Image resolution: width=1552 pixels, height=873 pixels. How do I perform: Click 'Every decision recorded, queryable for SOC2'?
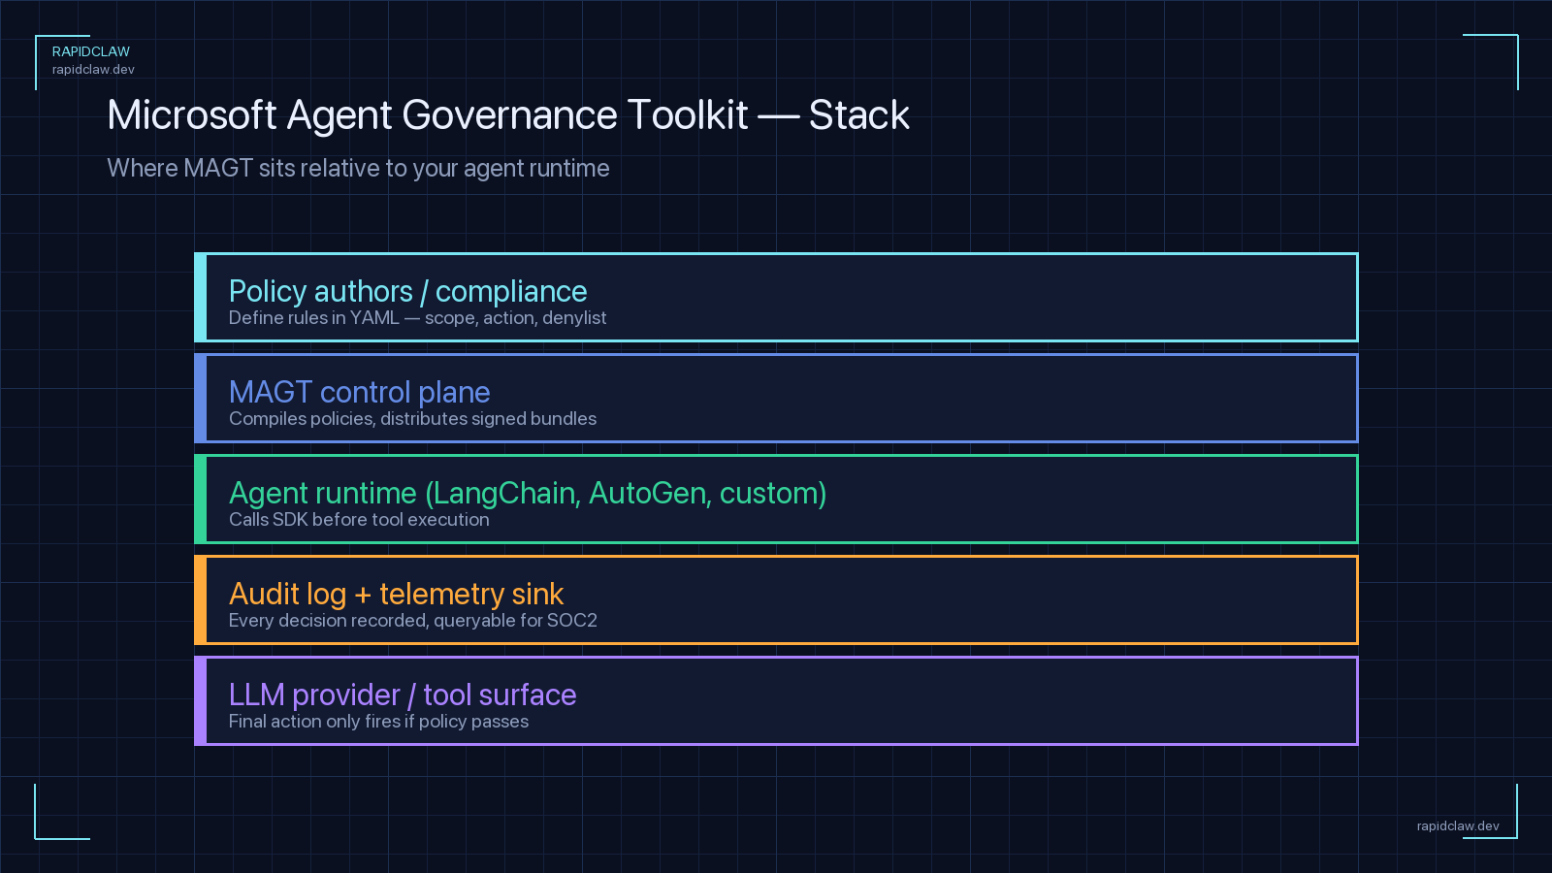(413, 621)
